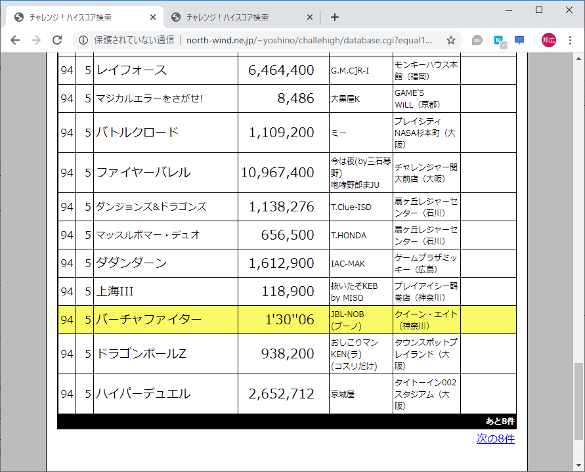Click the time score 1'30''06
Screen dimensions: 585x472
point(290,320)
